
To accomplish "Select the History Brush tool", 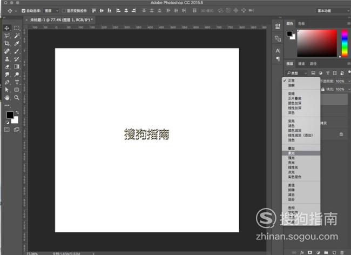I will 17,59.
